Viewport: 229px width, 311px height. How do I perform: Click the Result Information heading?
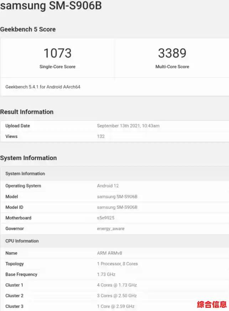click(x=27, y=112)
